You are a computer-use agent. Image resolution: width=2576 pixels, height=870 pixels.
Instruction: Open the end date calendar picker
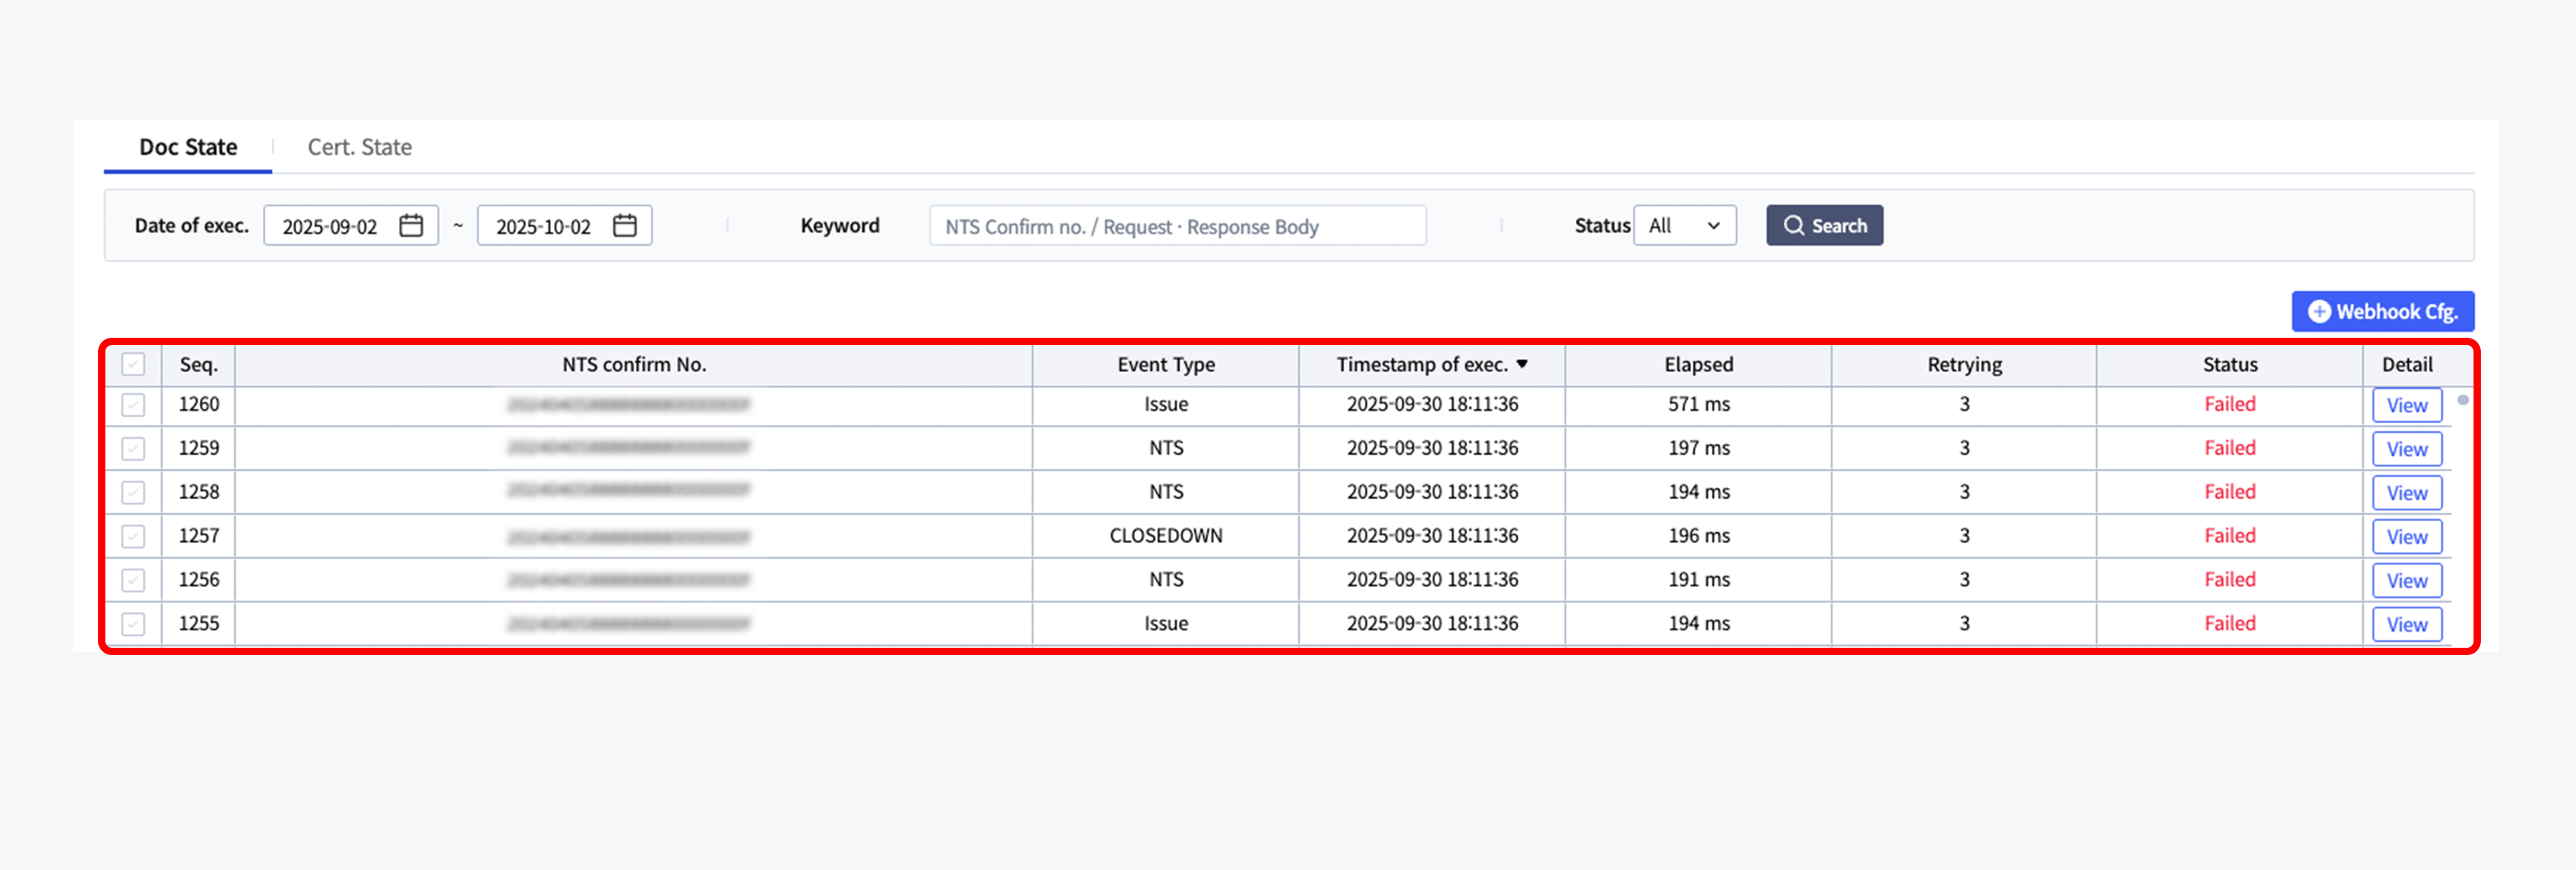pos(625,224)
